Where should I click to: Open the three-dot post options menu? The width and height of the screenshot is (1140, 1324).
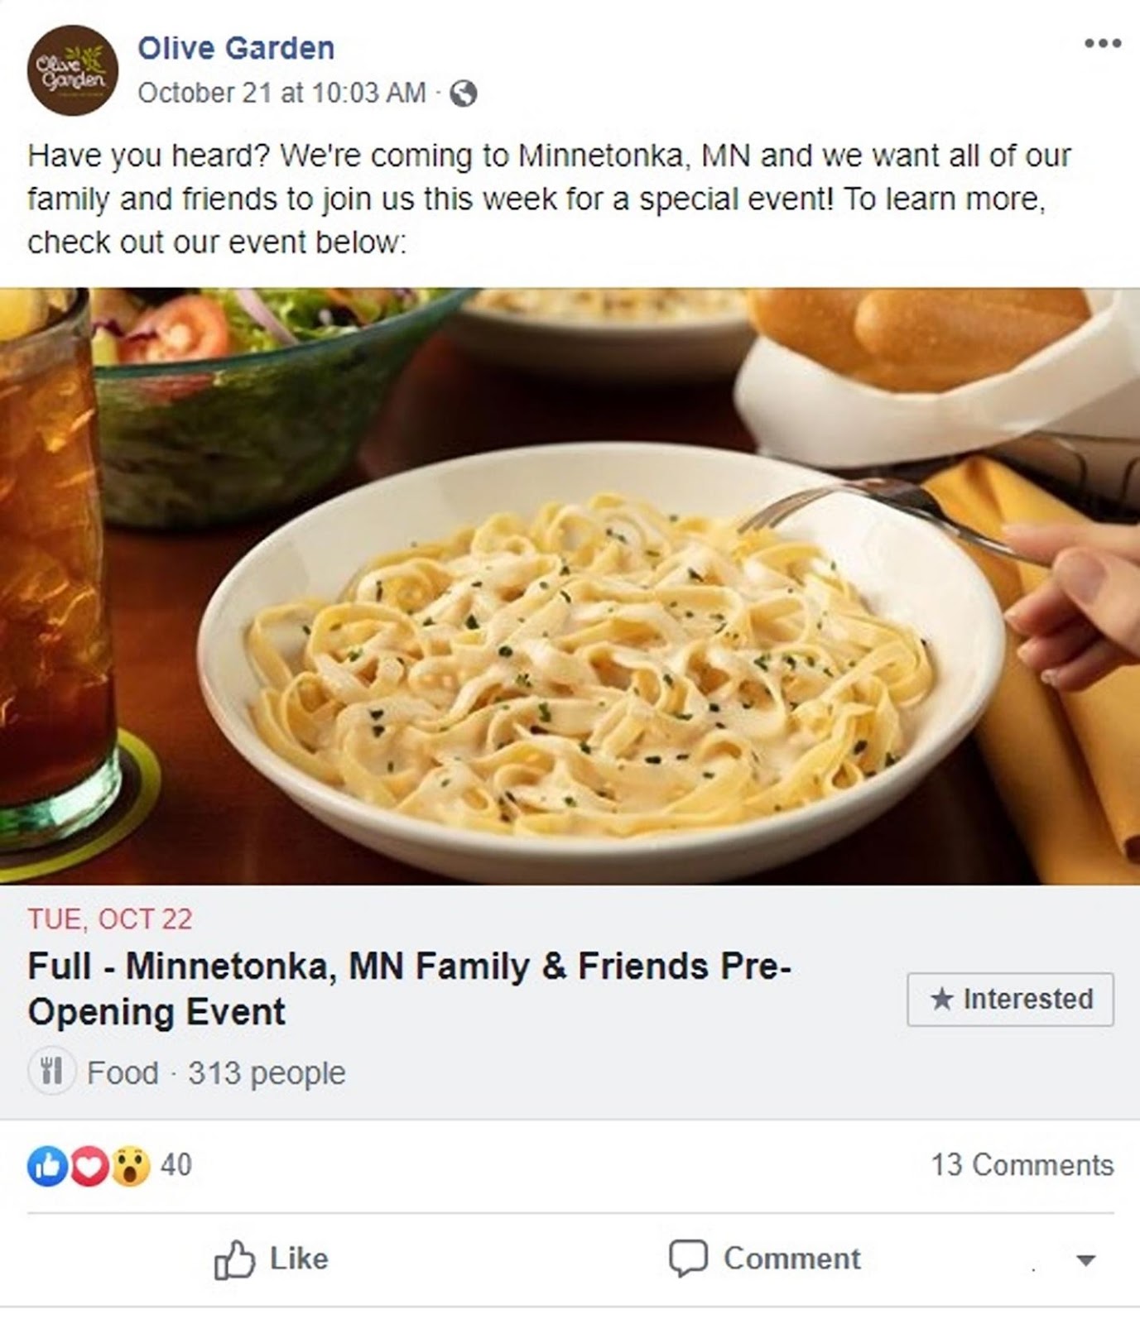[1103, 43]
